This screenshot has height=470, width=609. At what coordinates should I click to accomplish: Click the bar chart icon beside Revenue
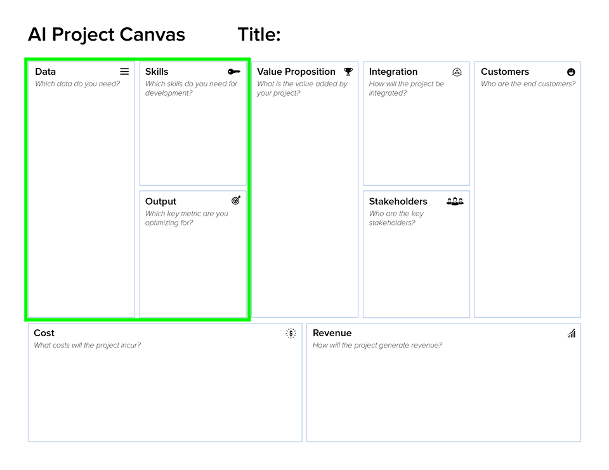(x=572, y=333)
